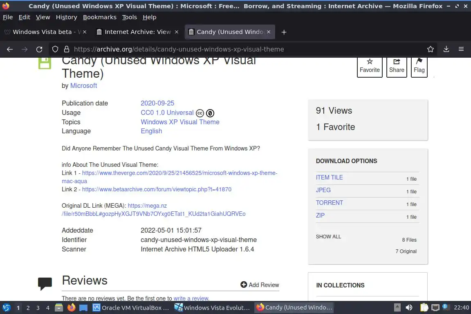Image resolution: width=471 pixels, height=314 pixels.
Task: Open the 2020-09-25 publication date link
Action: pos(157,103)
